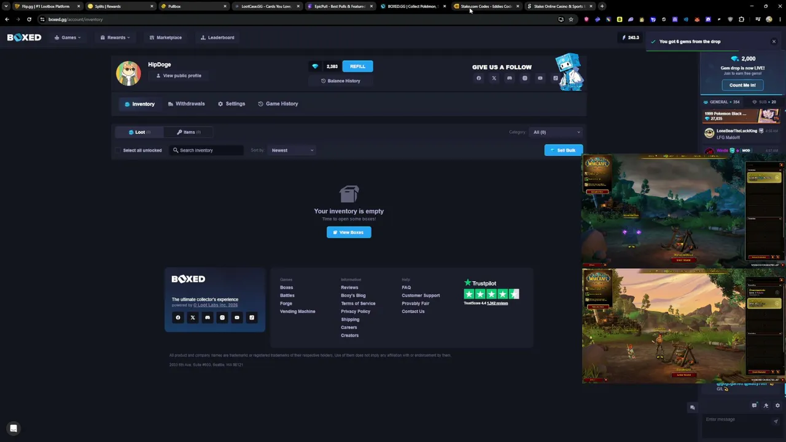
Task: Click the View Boxes button
Action: pyautogui.click(x=349, y=232)
